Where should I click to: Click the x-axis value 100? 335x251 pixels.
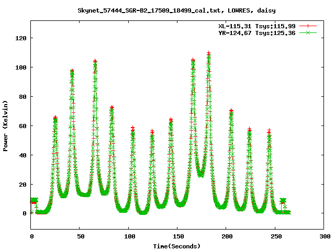(x=130, y=236)
